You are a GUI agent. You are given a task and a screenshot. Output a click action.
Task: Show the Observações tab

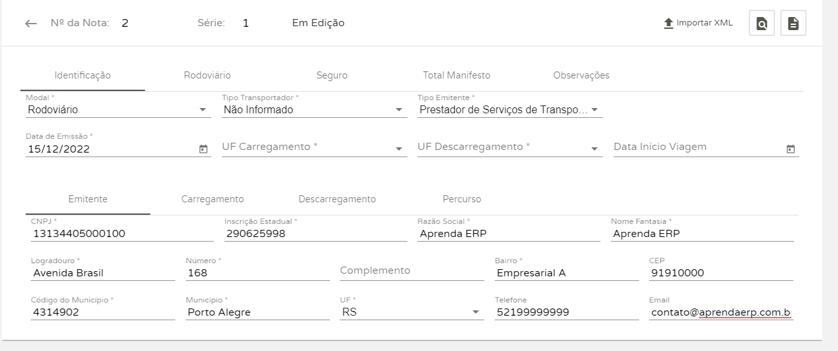click(581, 75)
